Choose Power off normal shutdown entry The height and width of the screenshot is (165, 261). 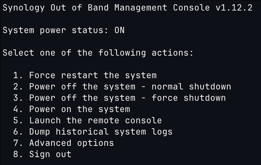click(x=122, y=86)
